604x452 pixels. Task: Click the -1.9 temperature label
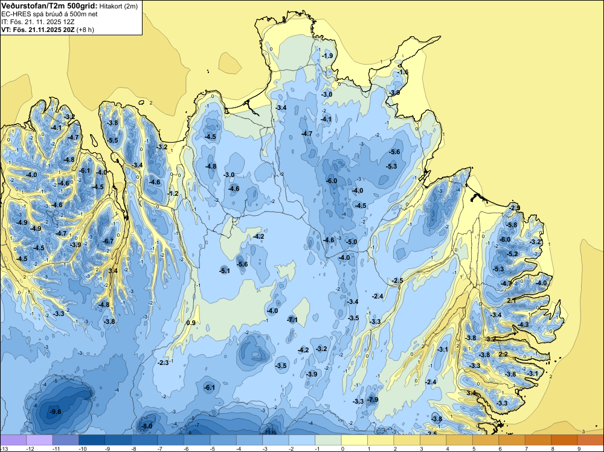[328, 56]
